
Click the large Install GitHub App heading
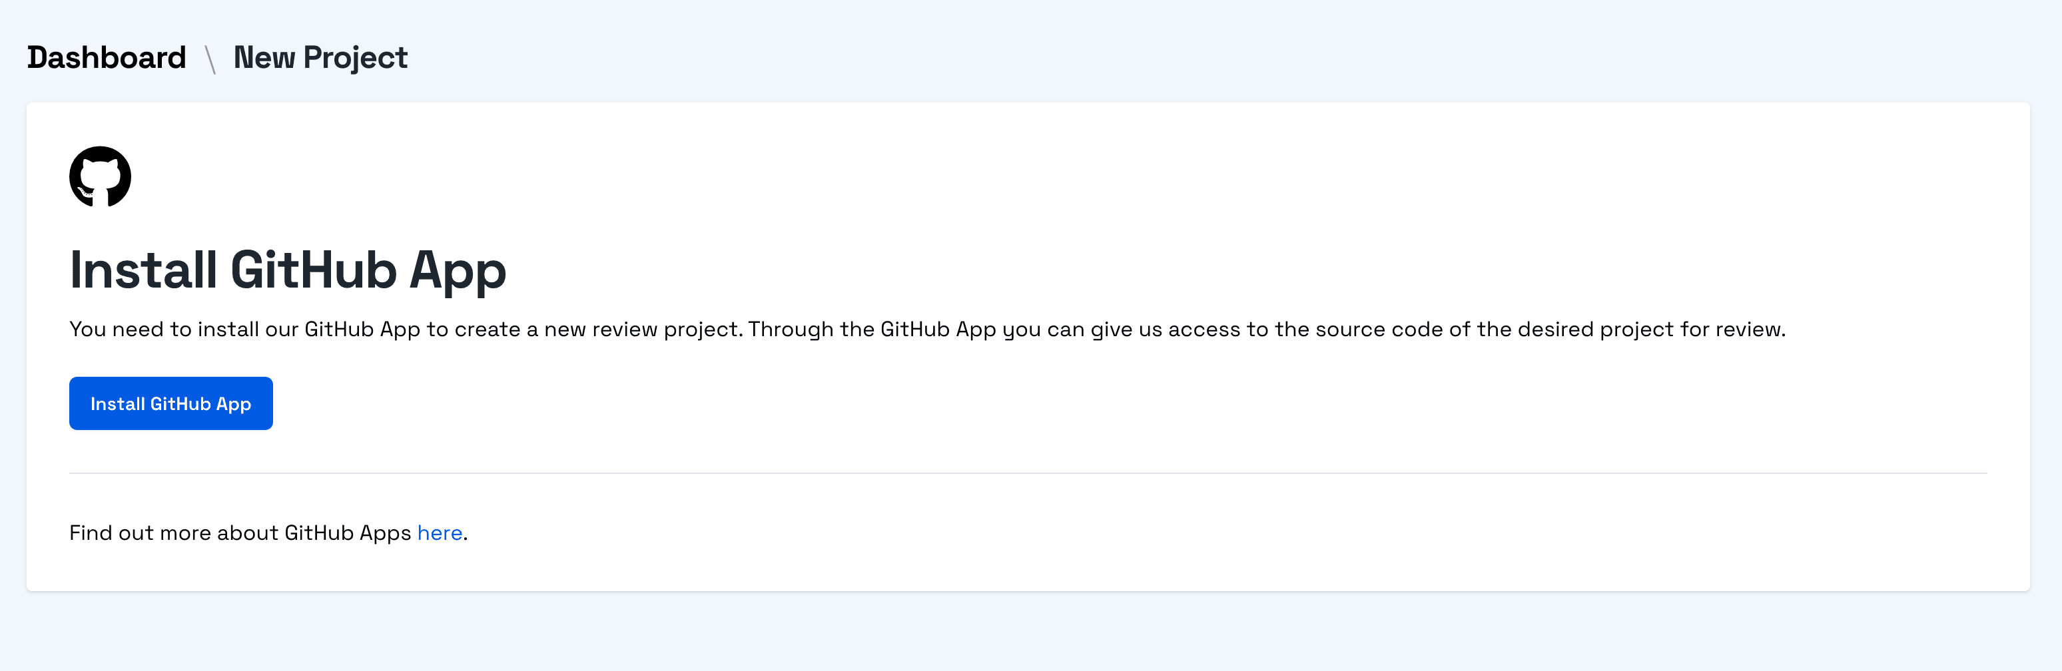point(287,270)
